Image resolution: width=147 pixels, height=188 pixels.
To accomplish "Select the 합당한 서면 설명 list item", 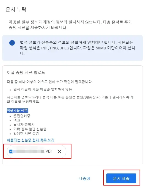I will tap(26, 133).
